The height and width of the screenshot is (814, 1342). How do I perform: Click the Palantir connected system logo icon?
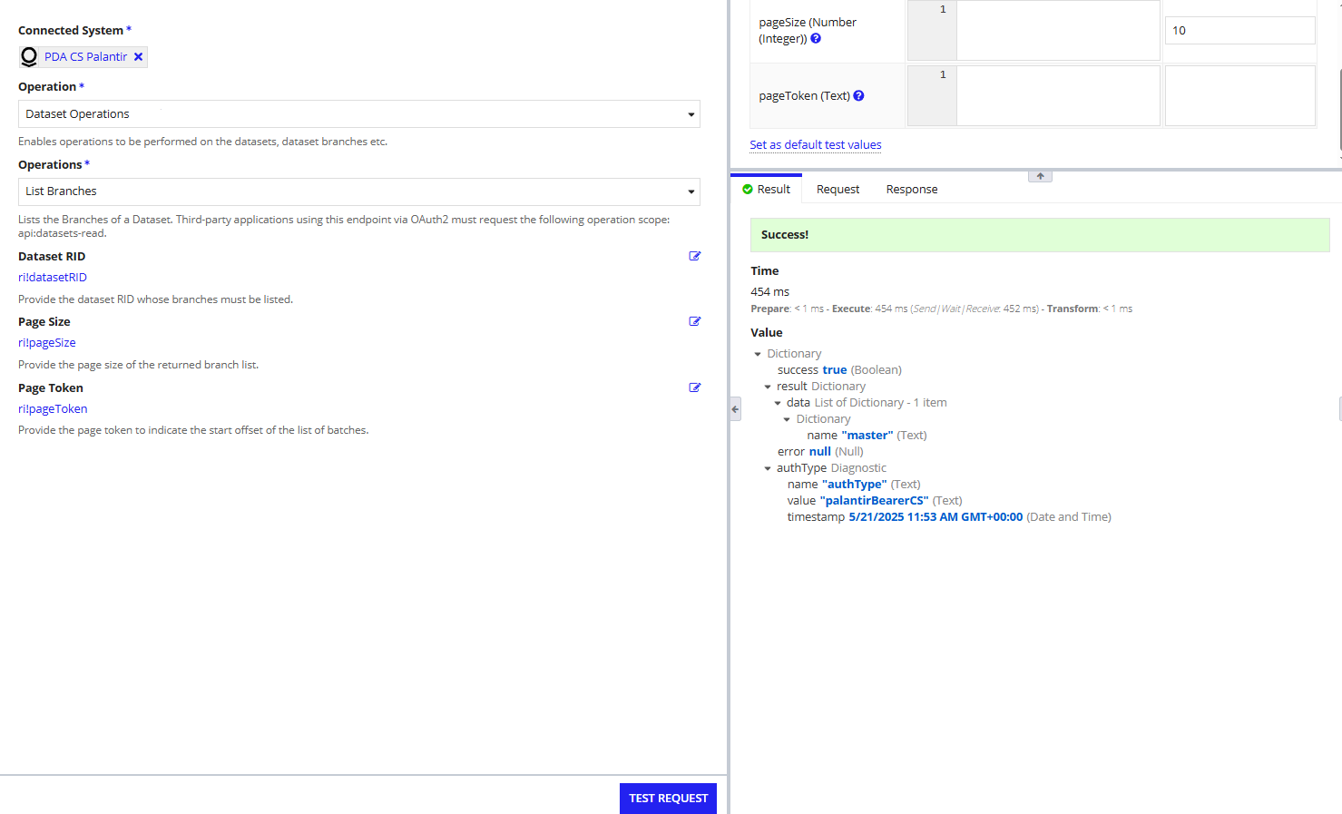point(29,57)
